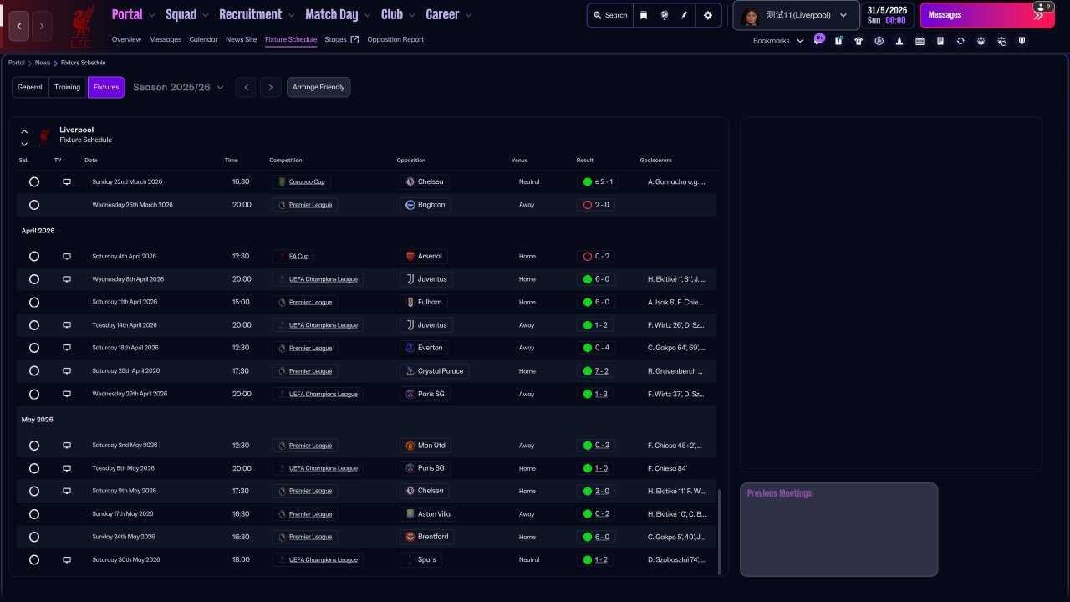Viewport: 1070px width, 602px height.
Task: Click the Liverpool club crest logo
Action: 82,26
